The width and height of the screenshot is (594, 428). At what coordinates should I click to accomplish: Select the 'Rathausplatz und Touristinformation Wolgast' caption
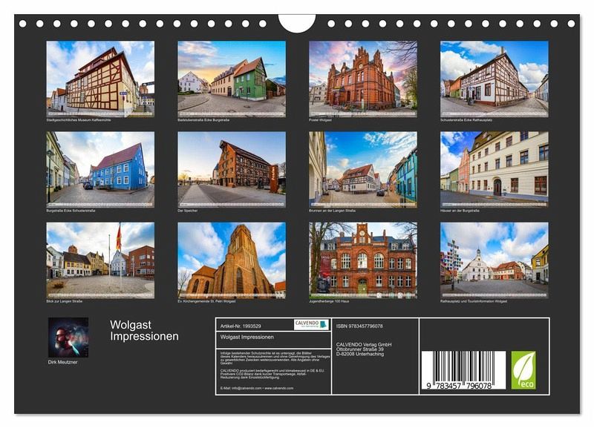[474, 301]
